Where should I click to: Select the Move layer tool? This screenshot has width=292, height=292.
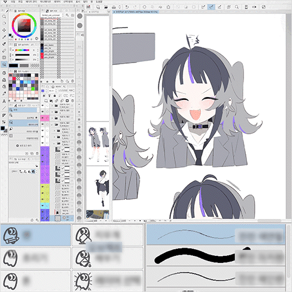4,30
